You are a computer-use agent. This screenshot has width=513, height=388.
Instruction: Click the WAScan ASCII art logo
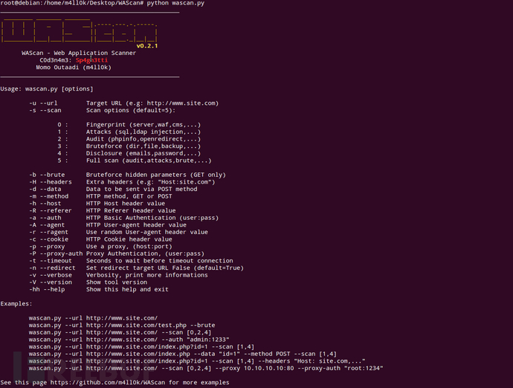click(x=80, y=32)
